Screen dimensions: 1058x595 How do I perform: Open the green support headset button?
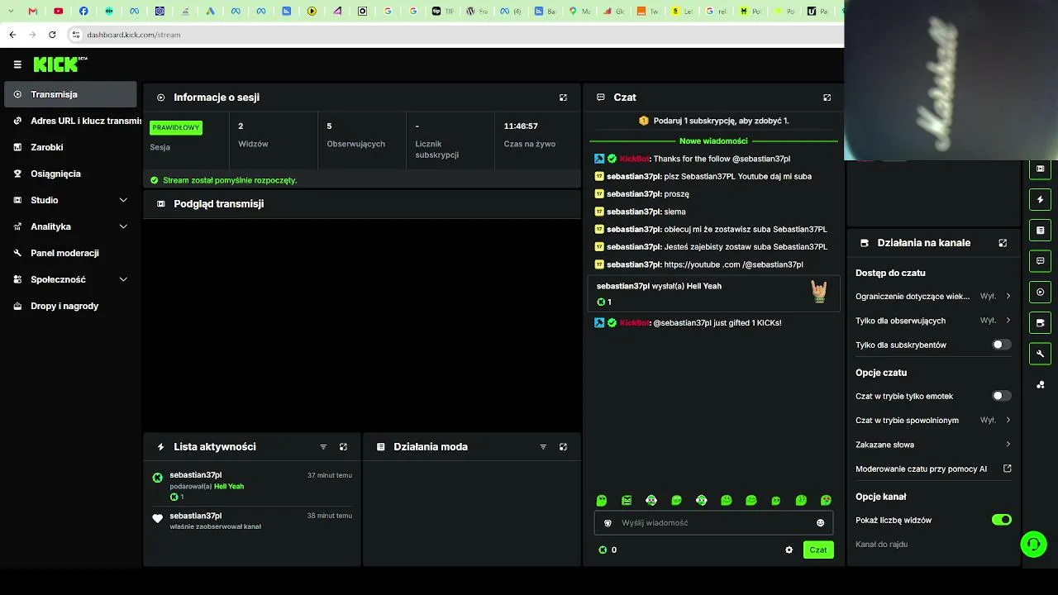[x=1033, y=544]
